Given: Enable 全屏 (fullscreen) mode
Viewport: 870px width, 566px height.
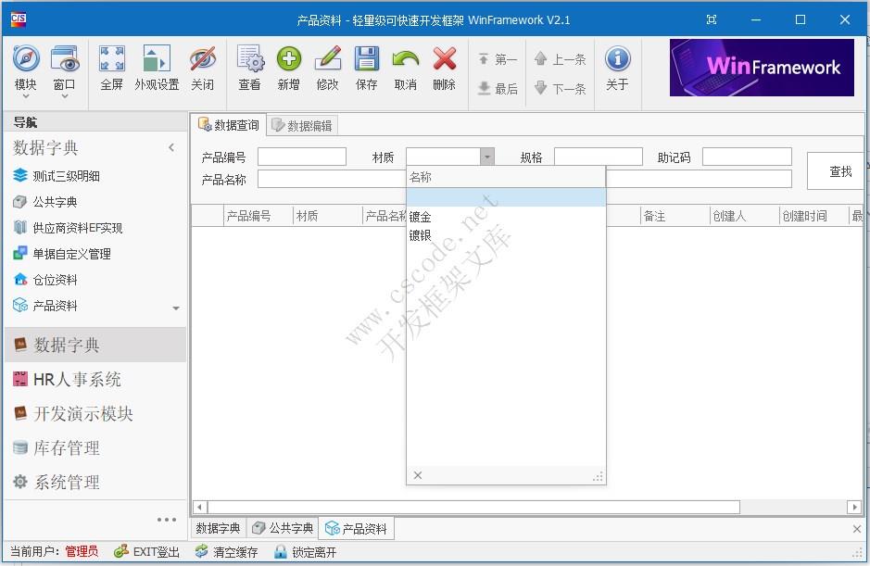Looking at the screenshot, I should coord(111,67).
